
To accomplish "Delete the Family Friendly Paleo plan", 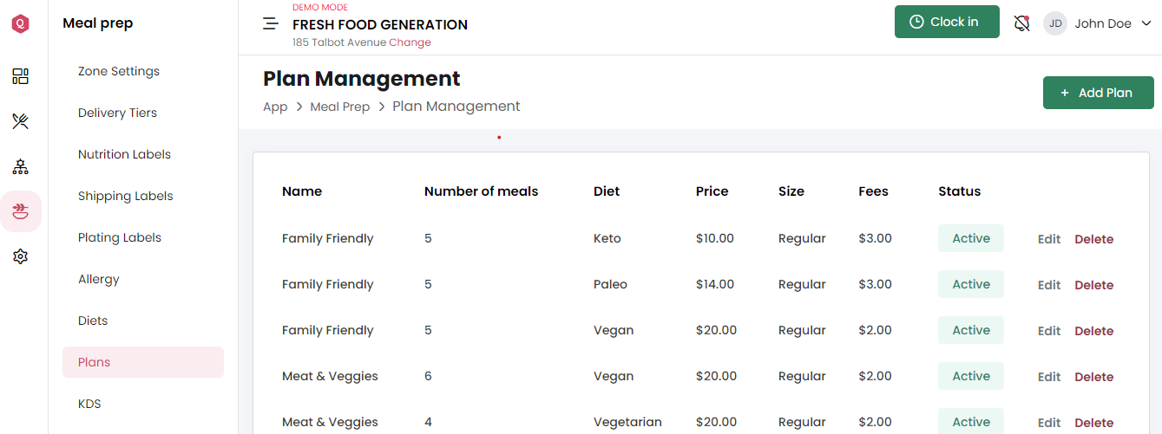I will pyautogui.click(x=1093, y=285).
